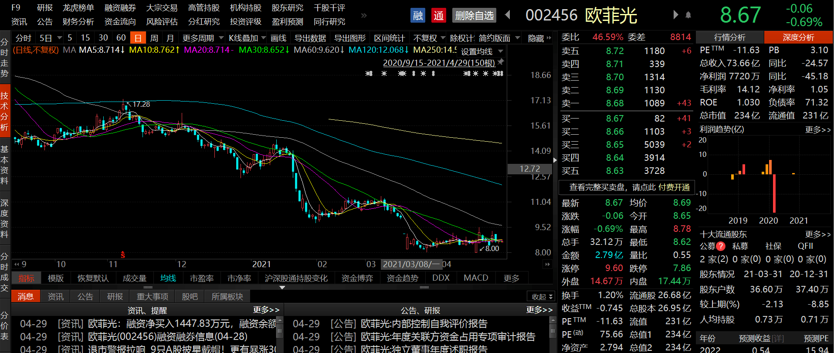Click the 技术分析 left sidebar tab
834x353 pixels.
(5, 112)
